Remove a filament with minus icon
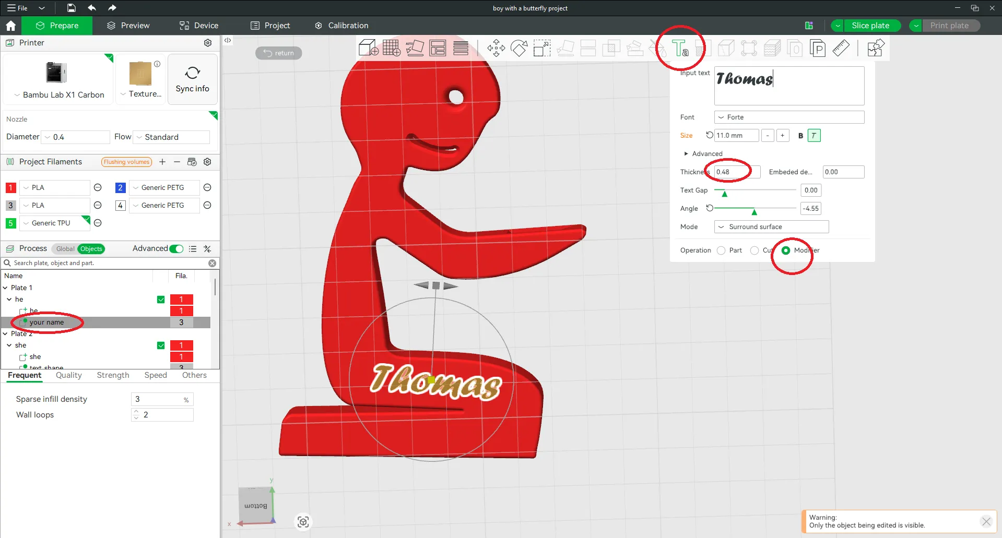1002x538 pixels. (x=177, y=162)
